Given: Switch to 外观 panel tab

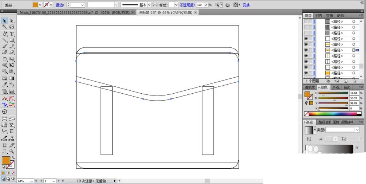Looking at the screenshot, I should click(x=336, y=87).
